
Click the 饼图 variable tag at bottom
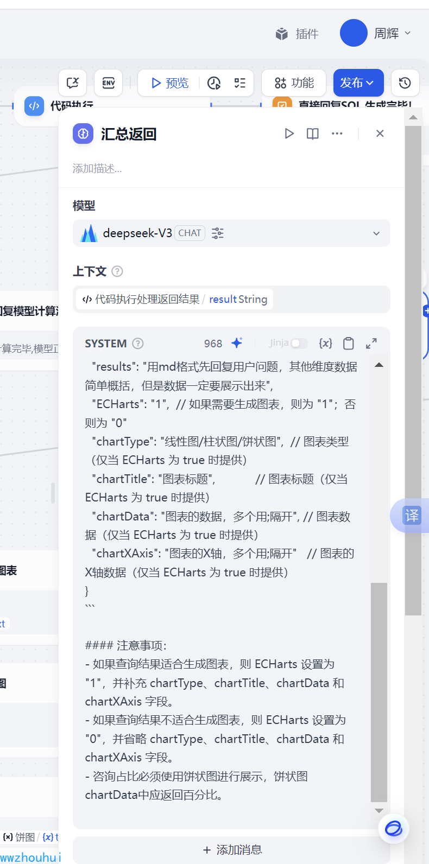20,837
